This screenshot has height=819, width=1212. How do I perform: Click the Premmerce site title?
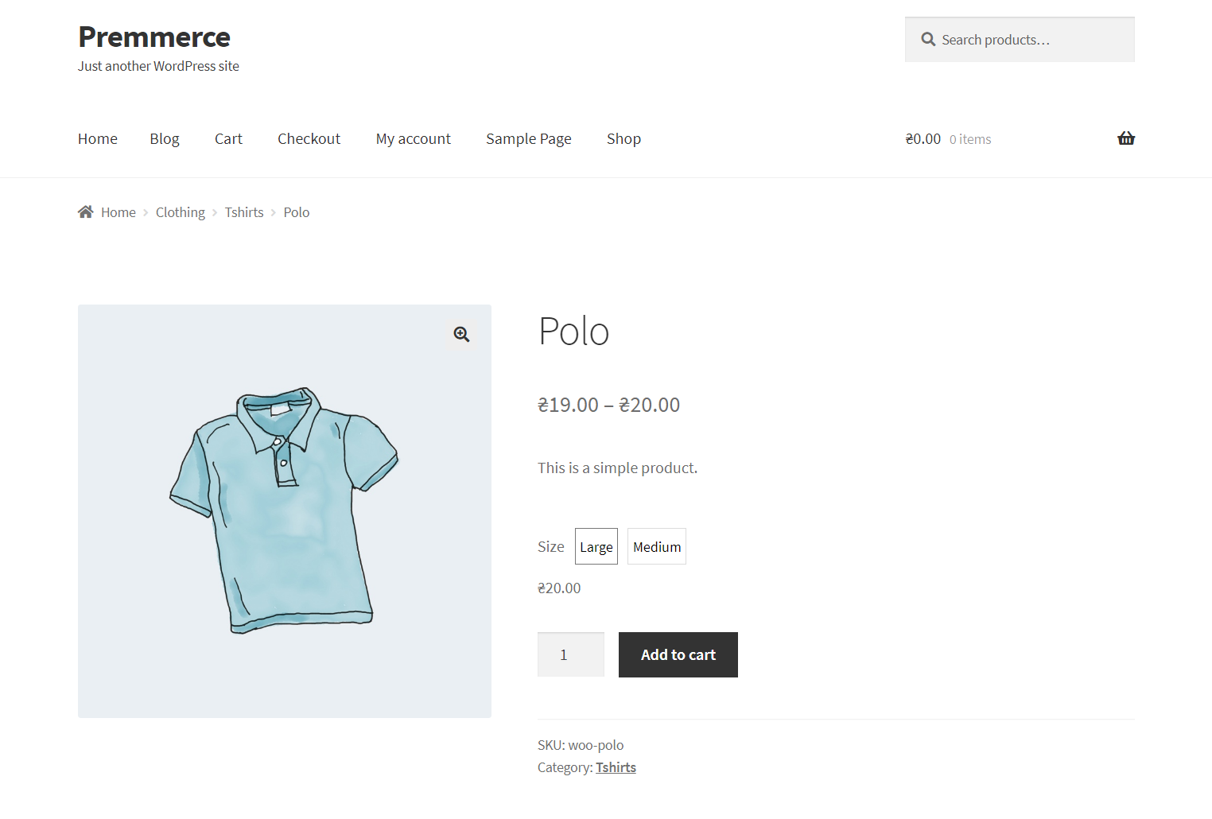154,37
